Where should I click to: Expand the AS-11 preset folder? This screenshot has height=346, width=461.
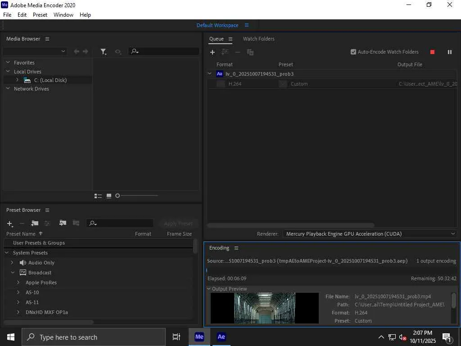18,302
